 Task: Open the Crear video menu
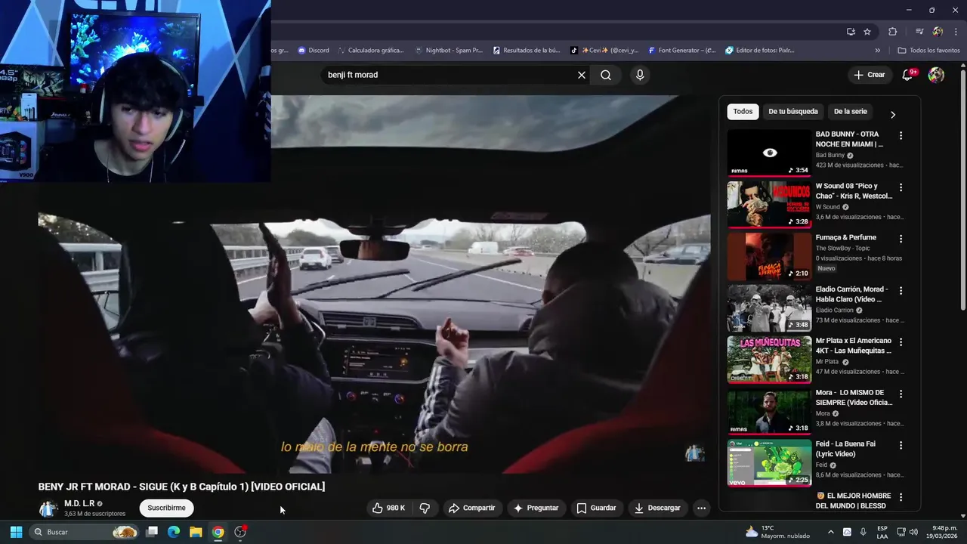[x=870, y=75]
